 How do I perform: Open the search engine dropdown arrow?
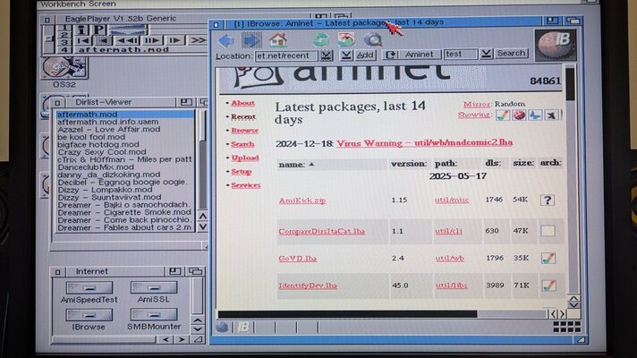click(x=486, y=55)
